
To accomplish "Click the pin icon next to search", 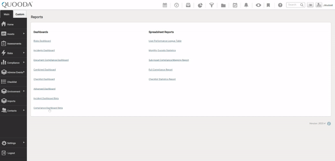I will (310, 5).
